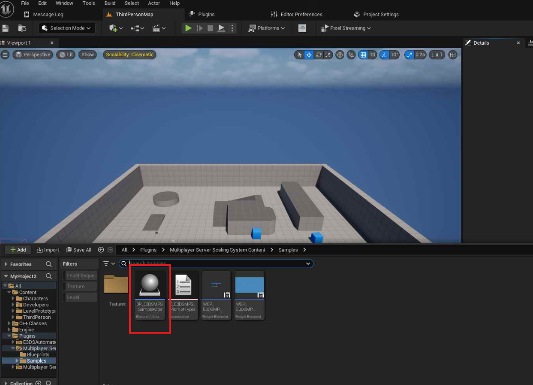Toggle rotation angle snapping
The height and width of the screenshot is (385, 533).
(384, 55)
